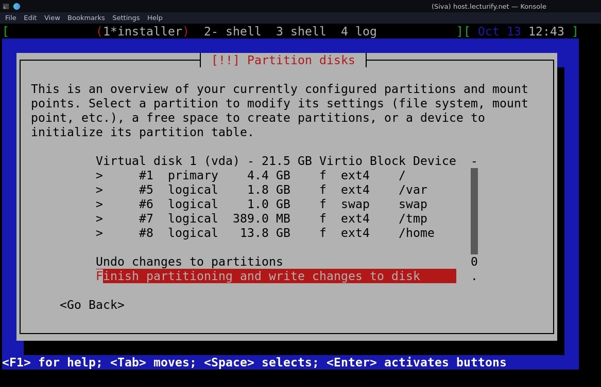
Task: Click the blue circle icon in title bar
Action: 16,6
